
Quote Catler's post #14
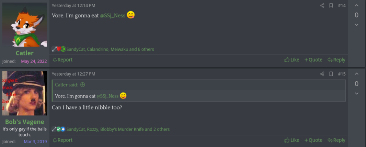point(313,60)
